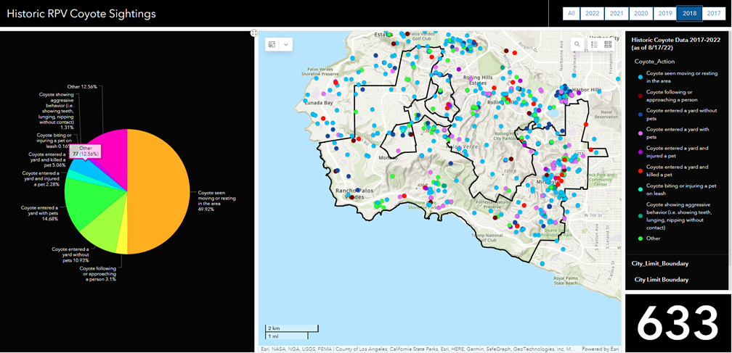Viewport: 732px width, 353px height.
Task: Open the basemap gallery grid icon
Action: 609,44
